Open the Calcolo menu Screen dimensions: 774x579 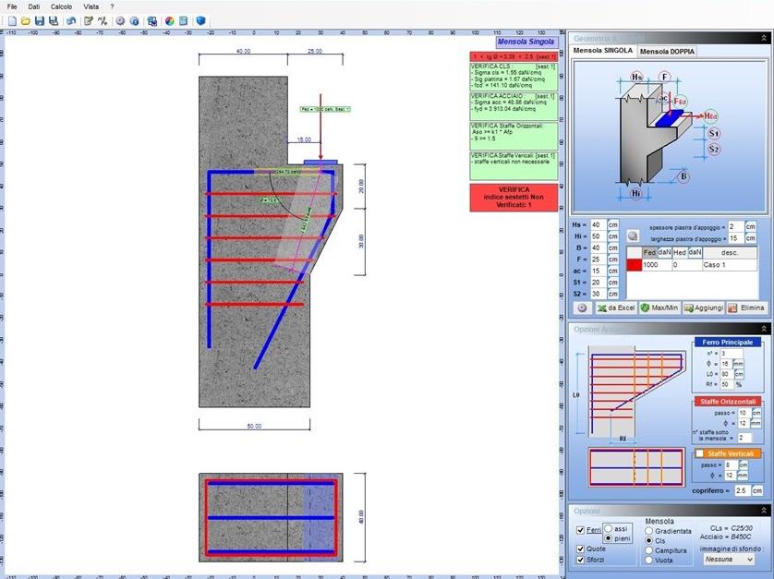point(61,6)
